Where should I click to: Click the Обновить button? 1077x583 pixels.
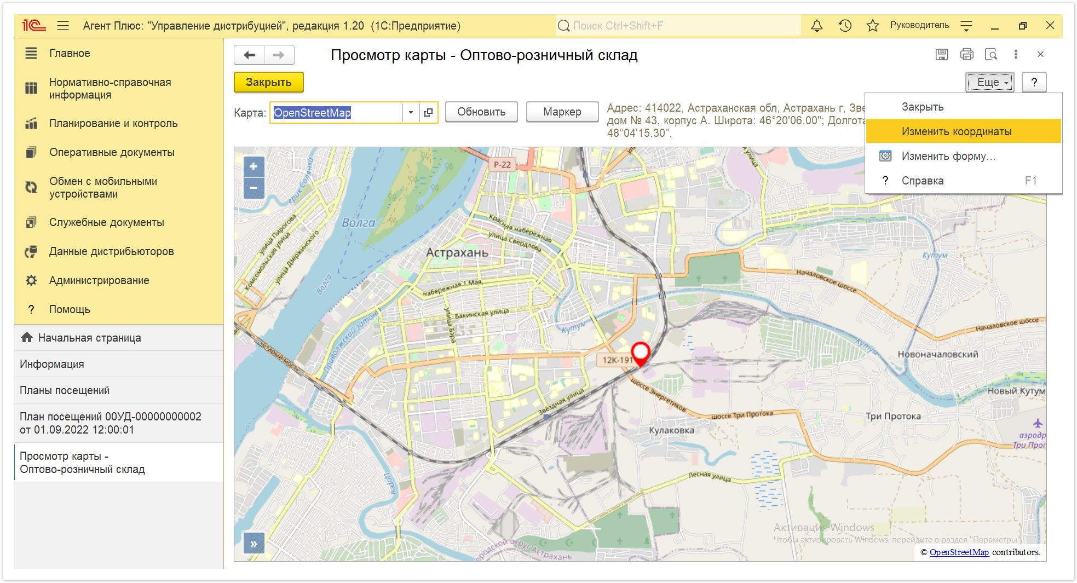(481, 112)
